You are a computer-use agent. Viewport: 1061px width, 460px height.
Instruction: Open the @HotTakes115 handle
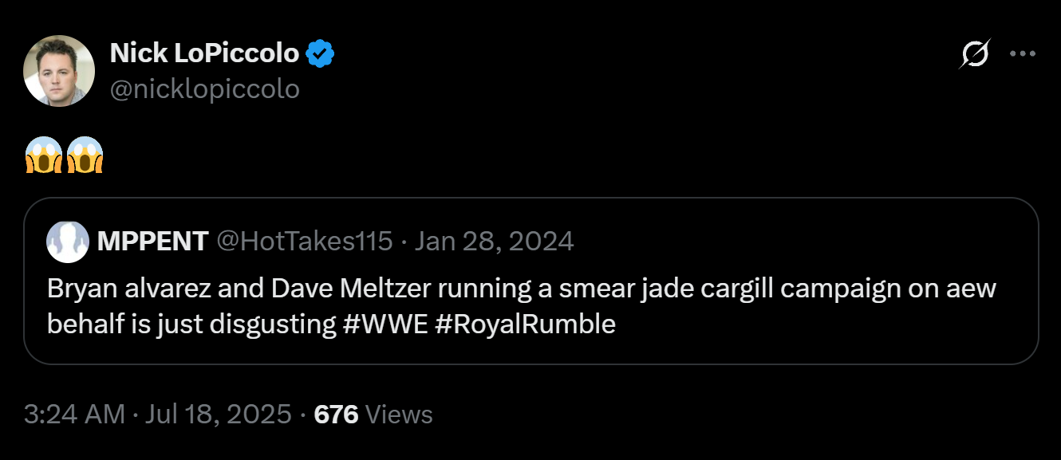point(305,242)
